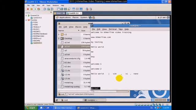This screenshot has width=196, height=110.
Task: Click the web browser launcher in GNOME panel
Action: tap(90, 18)
